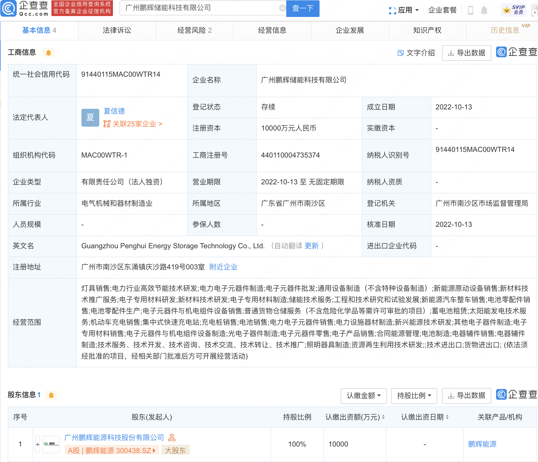Viewport: 538px width, 462px height.
Task: Select registered capital 10000万元人民币
Action: 289,128
